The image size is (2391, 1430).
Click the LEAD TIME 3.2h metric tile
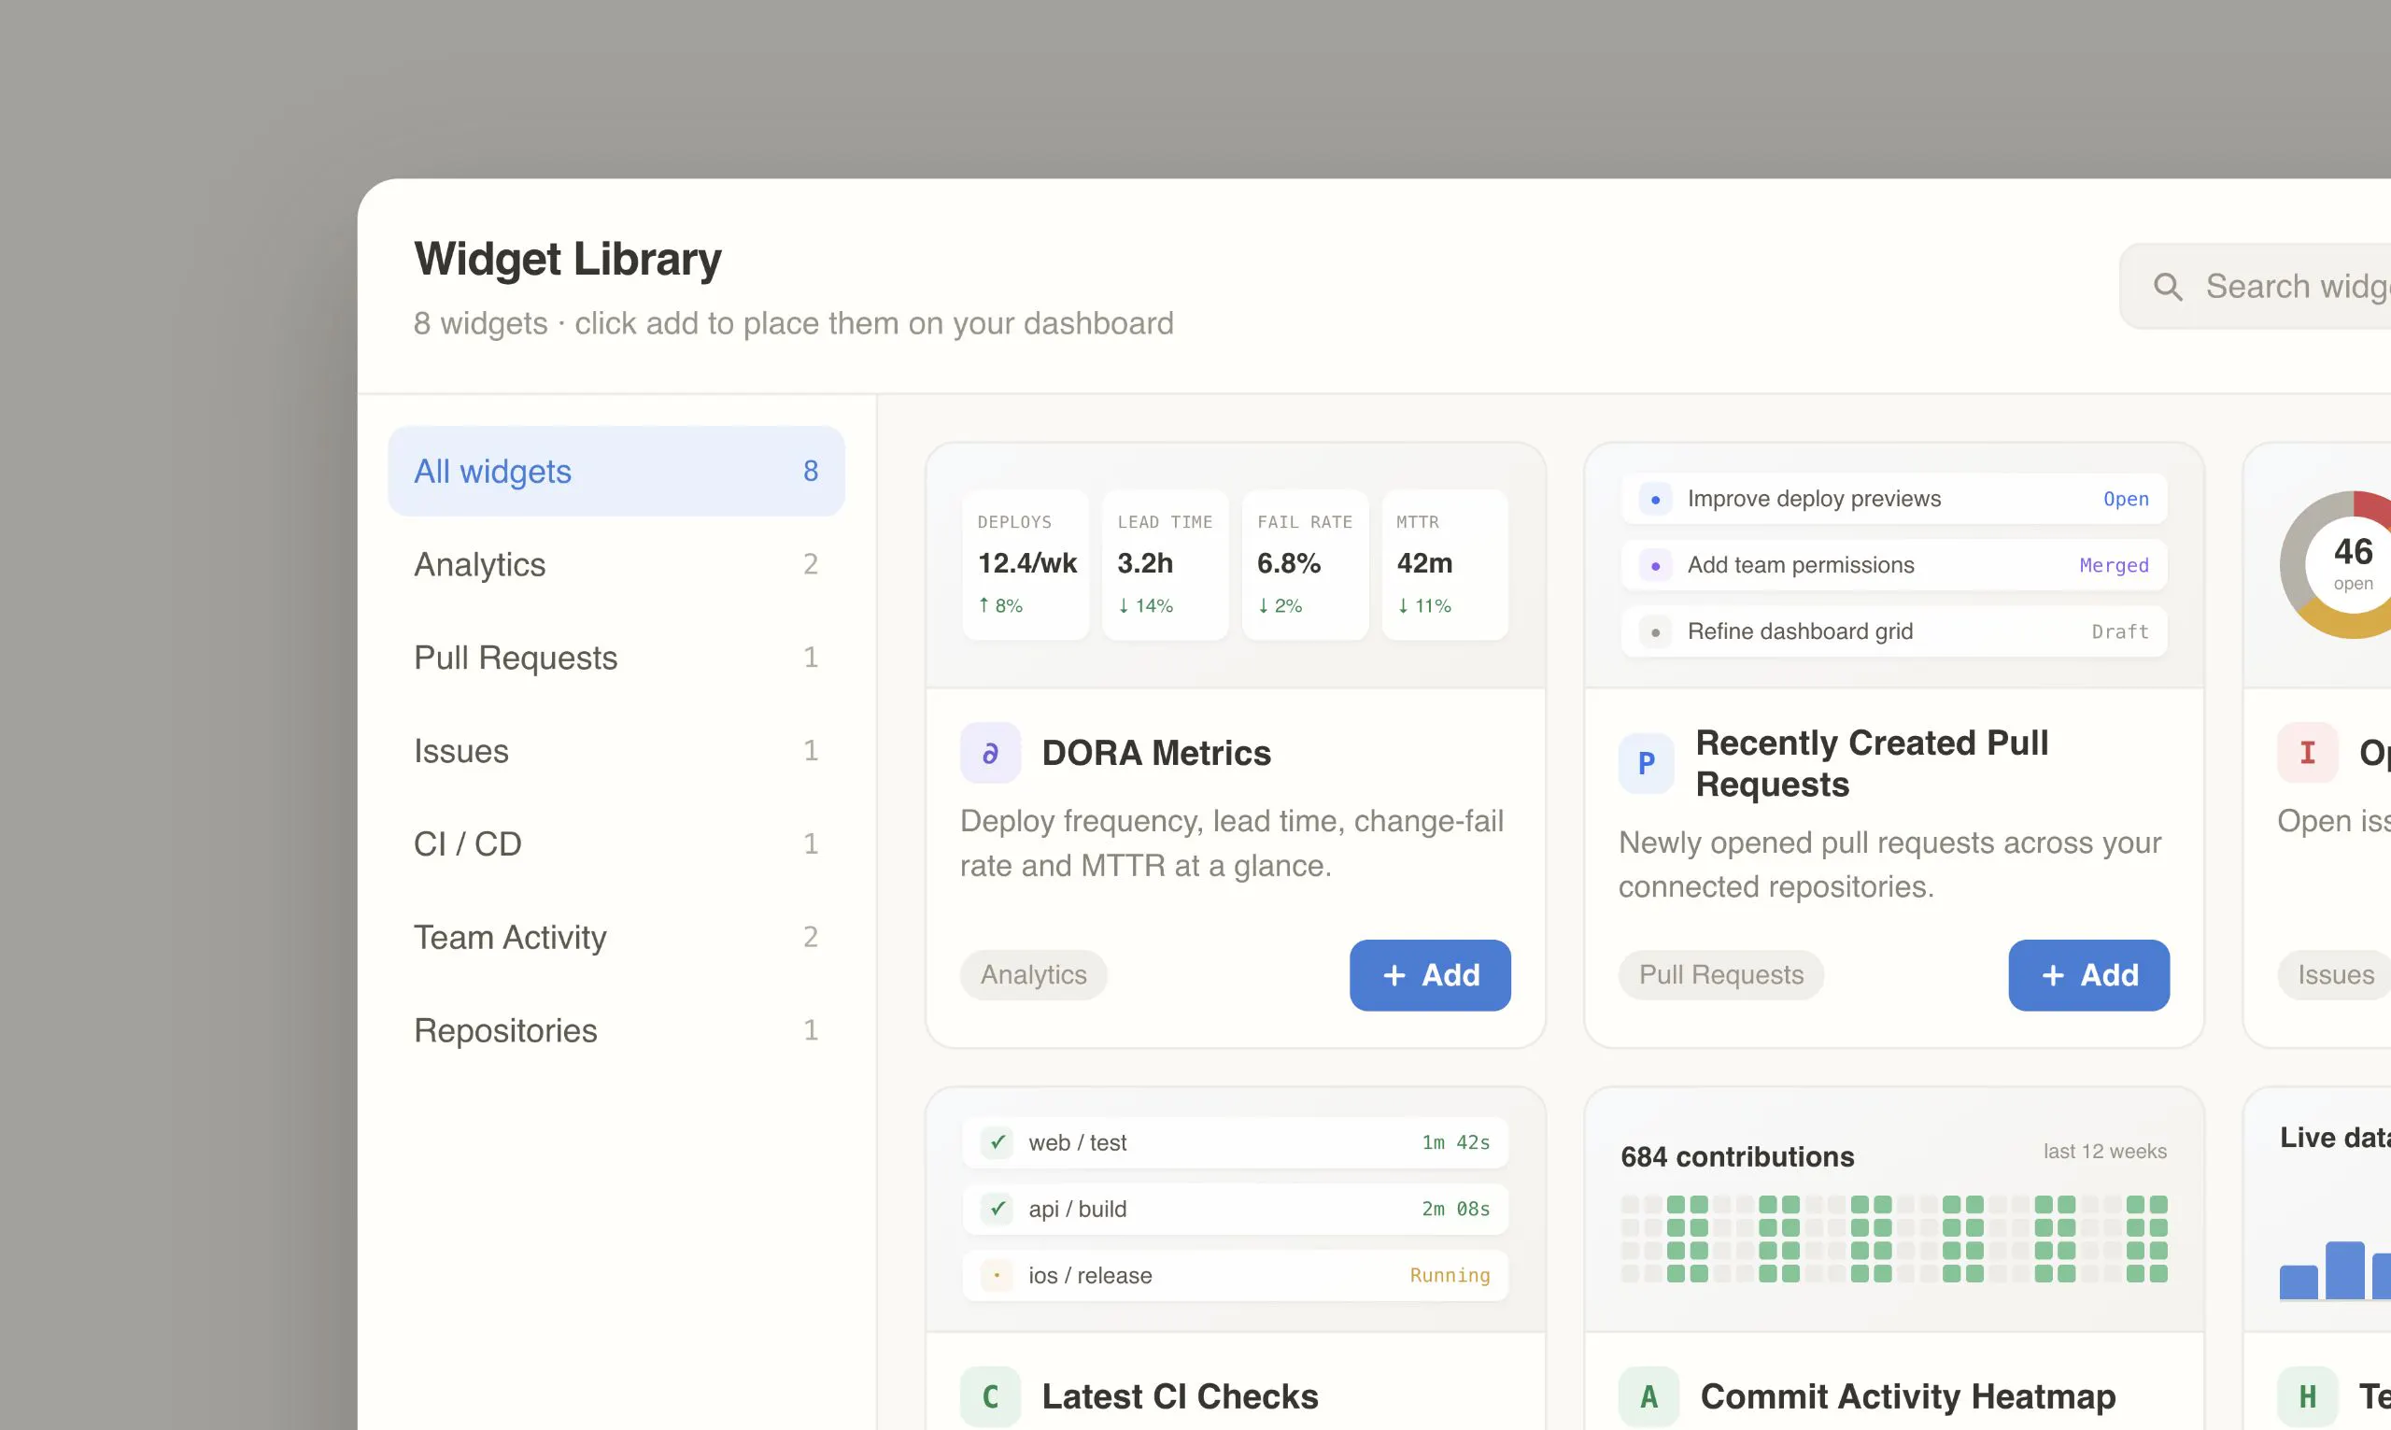(1166, 565)
